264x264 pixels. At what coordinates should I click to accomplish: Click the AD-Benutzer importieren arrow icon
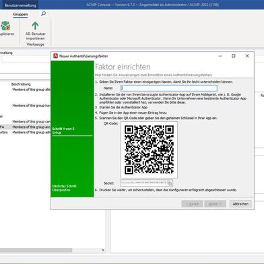pos(35,26)
